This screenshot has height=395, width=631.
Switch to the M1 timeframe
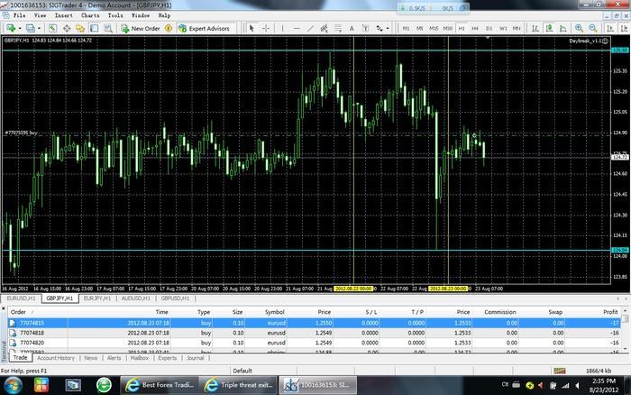(406, 28)
